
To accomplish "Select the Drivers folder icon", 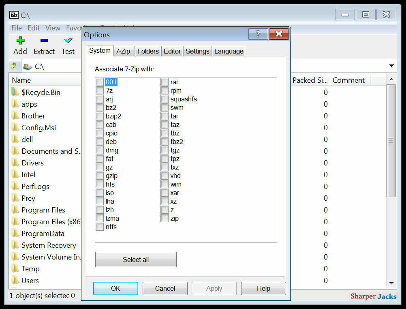I will tap(15, 163).
